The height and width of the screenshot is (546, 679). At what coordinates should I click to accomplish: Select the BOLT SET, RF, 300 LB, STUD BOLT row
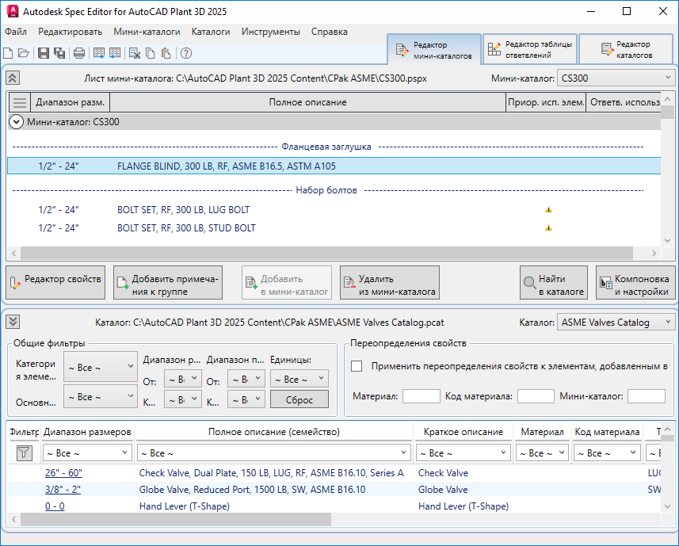[334, 228]
